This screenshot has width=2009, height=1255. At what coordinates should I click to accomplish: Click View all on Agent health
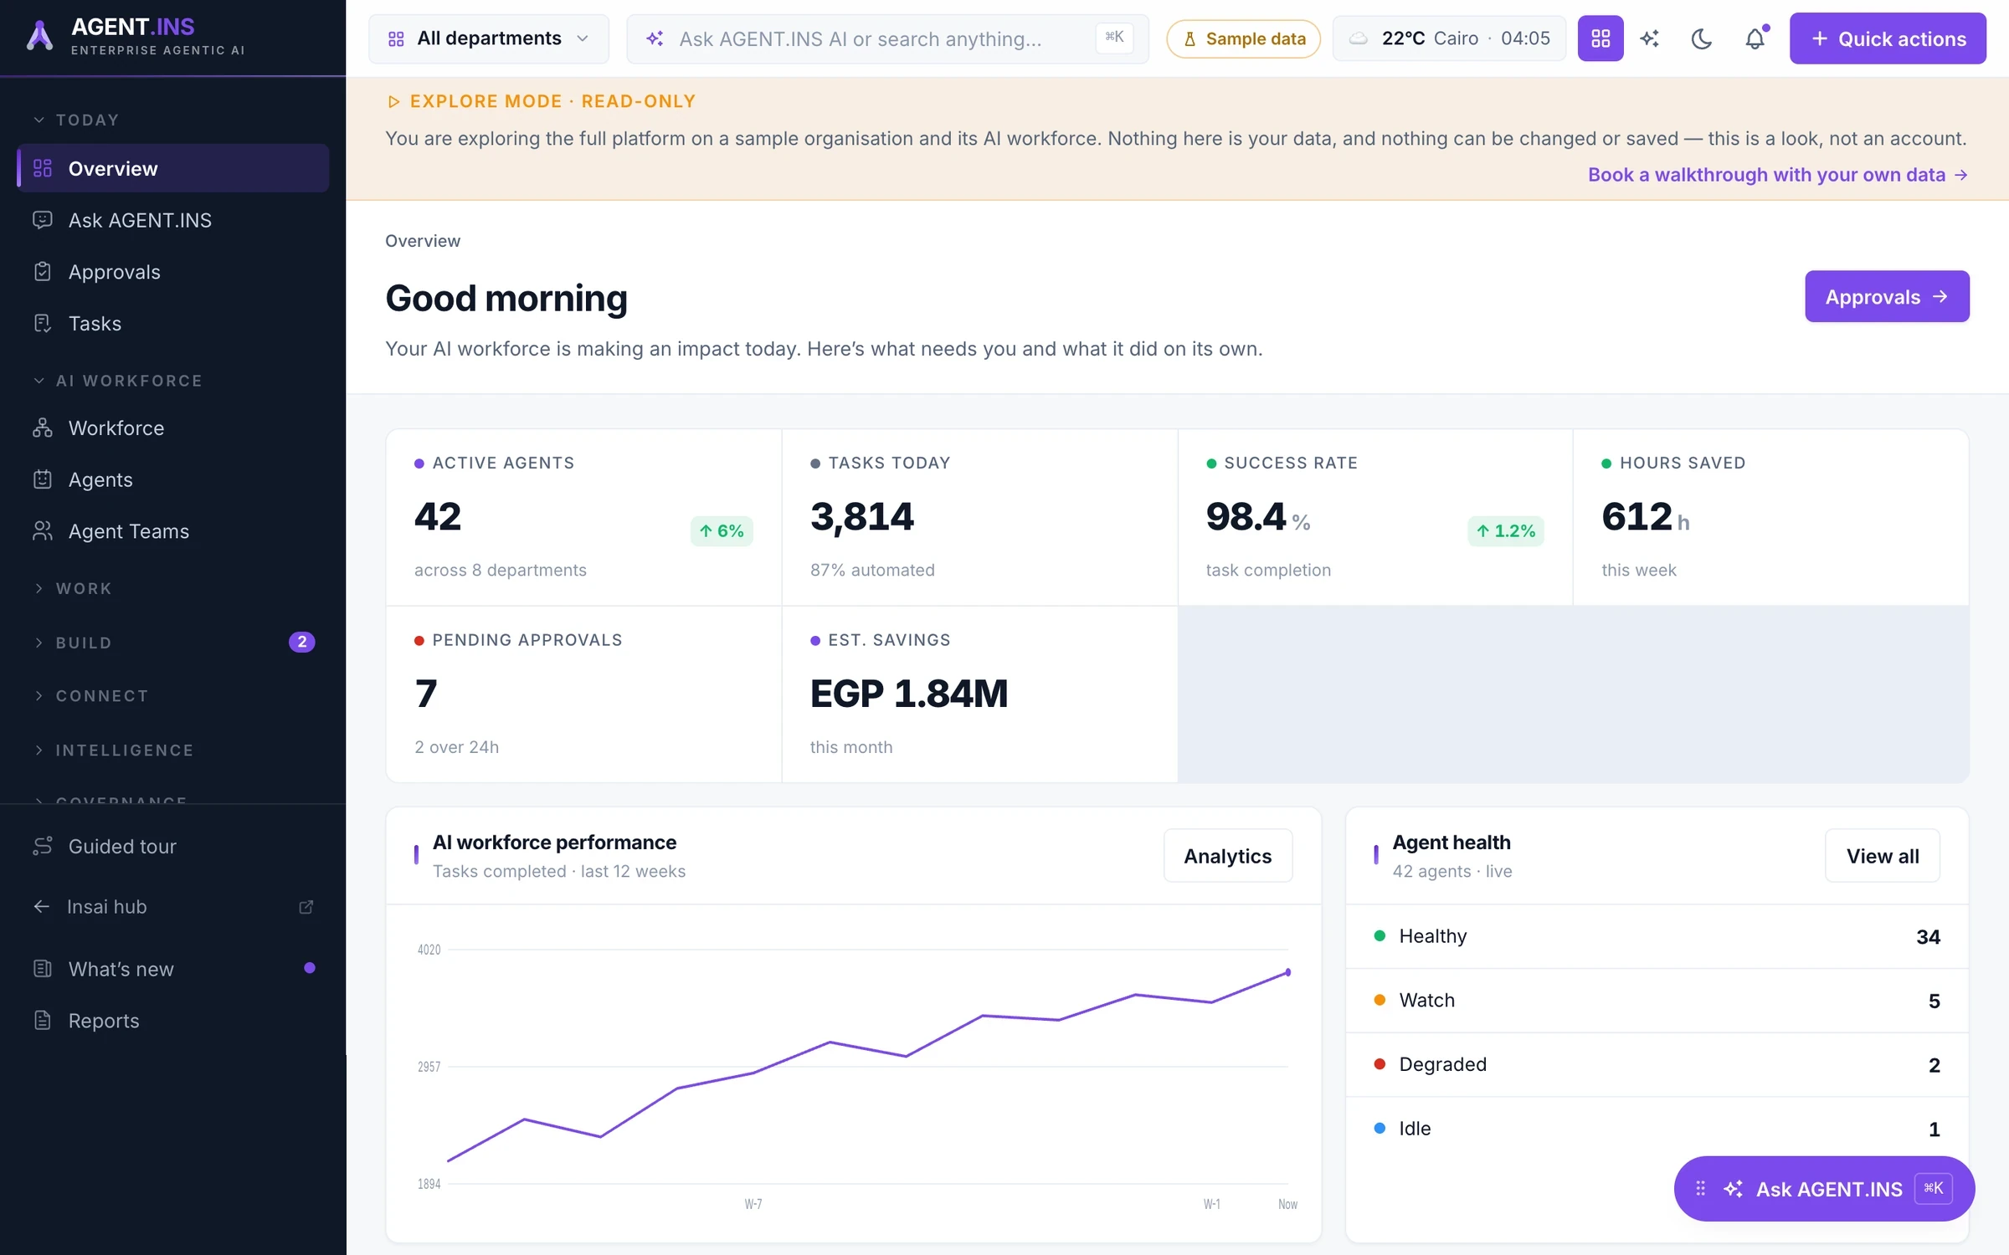pyautogui.click(x=1882, y=855)
